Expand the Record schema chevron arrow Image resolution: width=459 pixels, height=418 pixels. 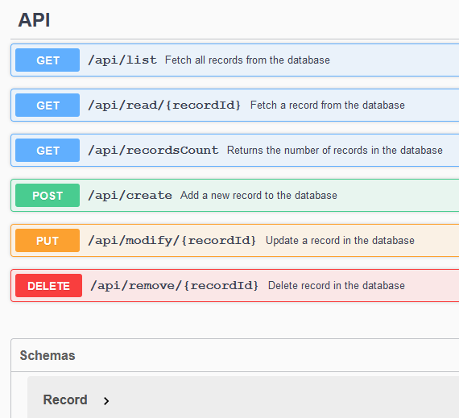pos(106,401)
